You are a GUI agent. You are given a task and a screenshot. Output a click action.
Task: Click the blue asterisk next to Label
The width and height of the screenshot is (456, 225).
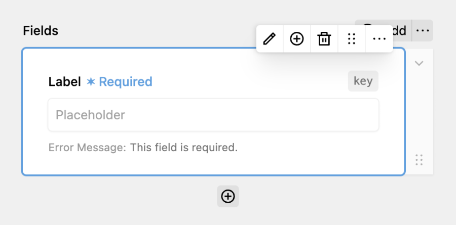[91, 82]
